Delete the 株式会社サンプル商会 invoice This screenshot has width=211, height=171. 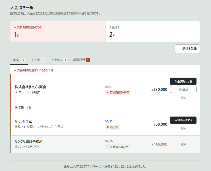pyautogui.click(x=183, y=98)
